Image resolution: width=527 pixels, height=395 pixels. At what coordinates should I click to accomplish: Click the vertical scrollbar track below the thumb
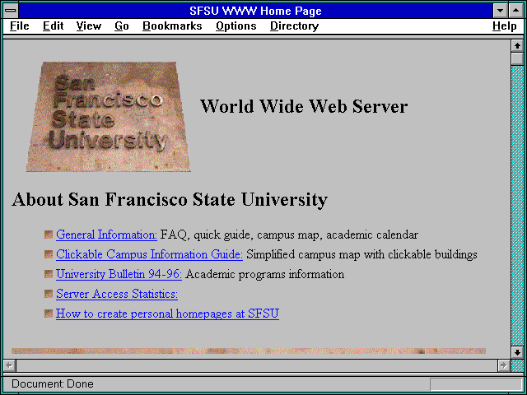(x=517, y=206)
